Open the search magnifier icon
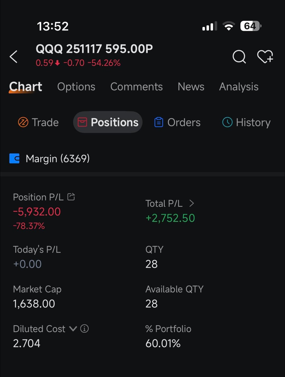This screenshot has height=377, width=285. coord(239,56)
